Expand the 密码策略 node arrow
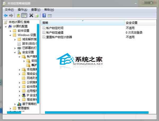 point(24,61)
